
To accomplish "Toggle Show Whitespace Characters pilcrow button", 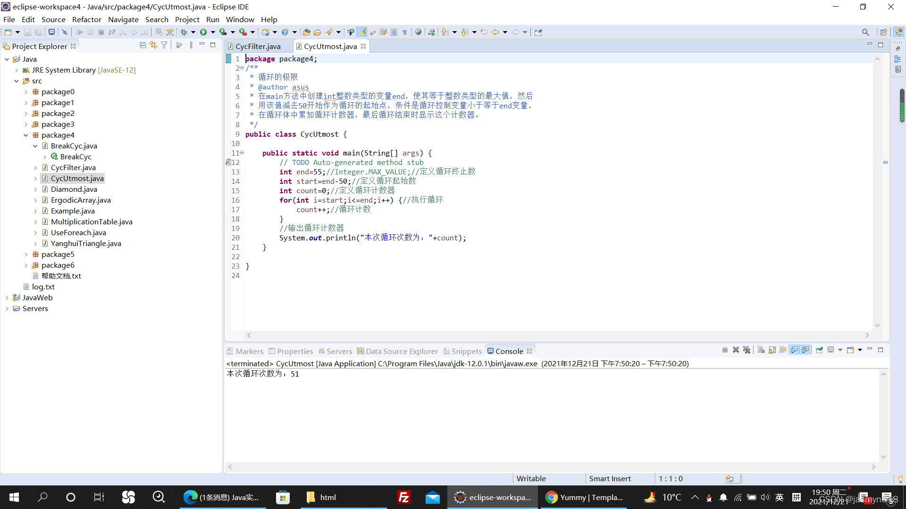I will click(x=405, y=32).
